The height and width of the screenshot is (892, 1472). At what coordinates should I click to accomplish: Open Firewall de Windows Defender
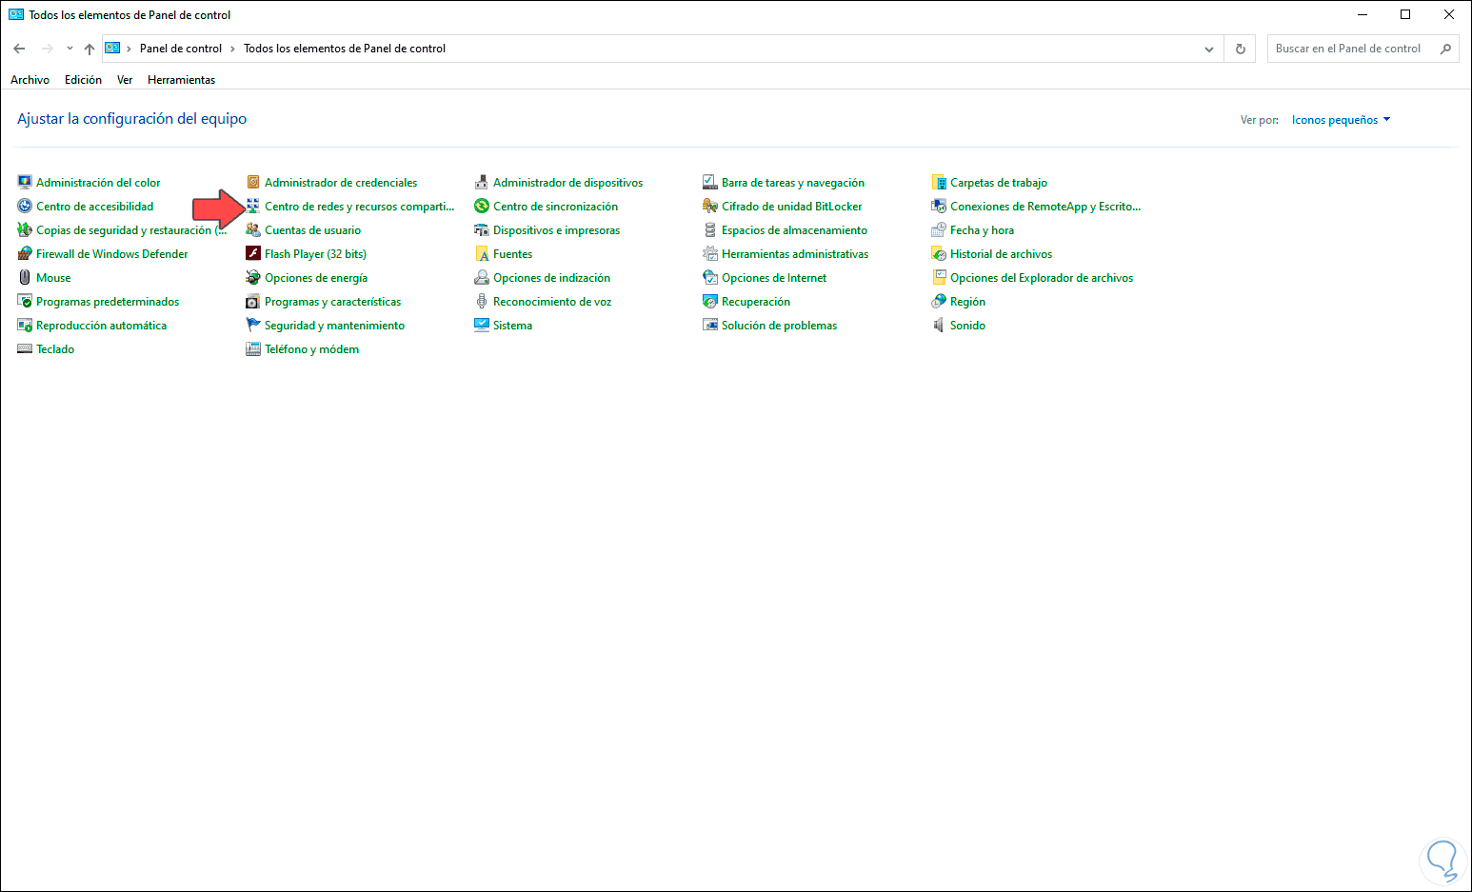coord(111,253)
